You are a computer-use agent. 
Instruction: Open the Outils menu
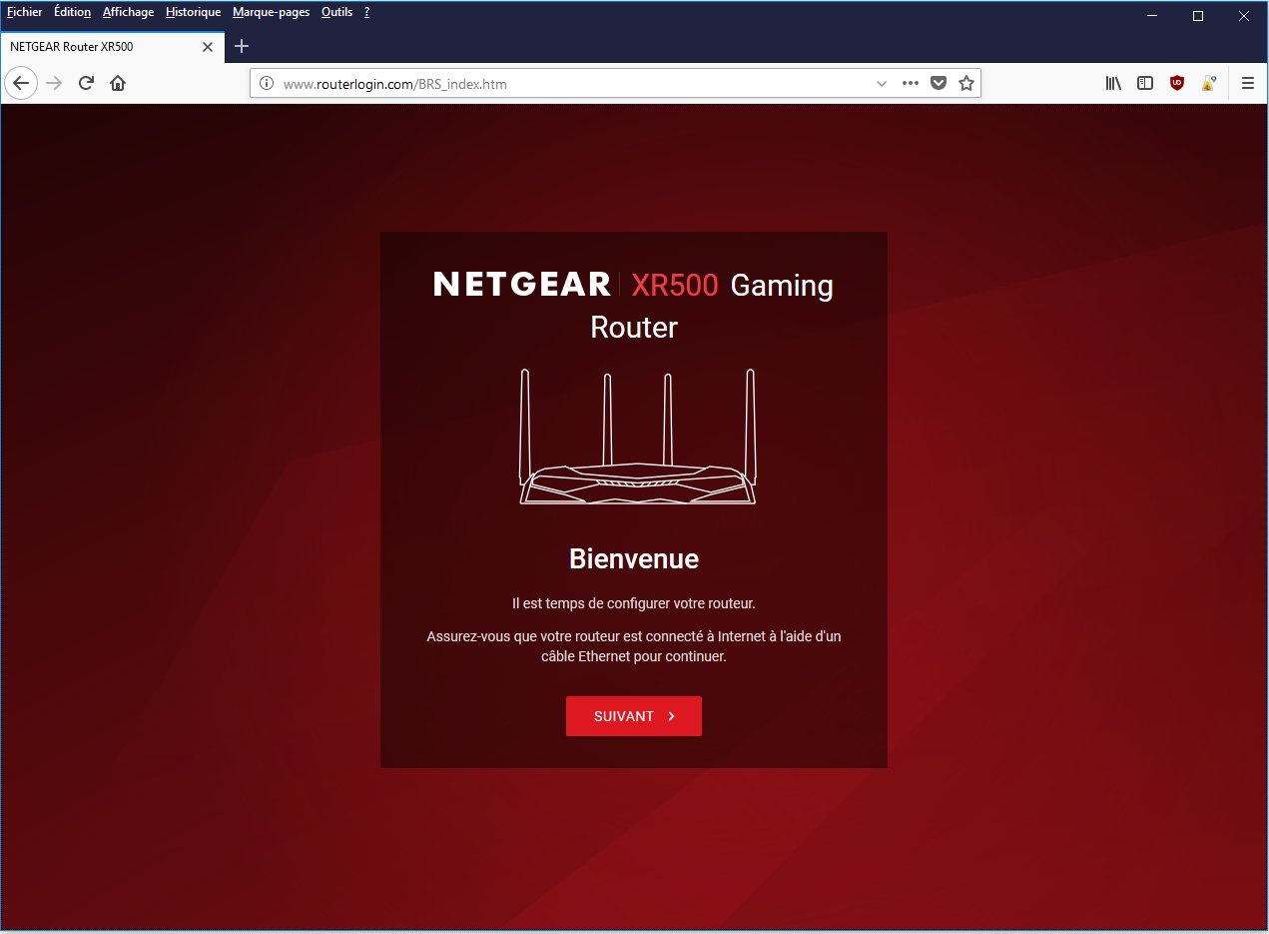336,12
